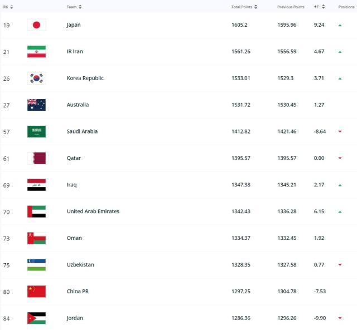Click the Oman flag icon
Viewport: 357px width, 330px height.
click(x=36, y=238)
